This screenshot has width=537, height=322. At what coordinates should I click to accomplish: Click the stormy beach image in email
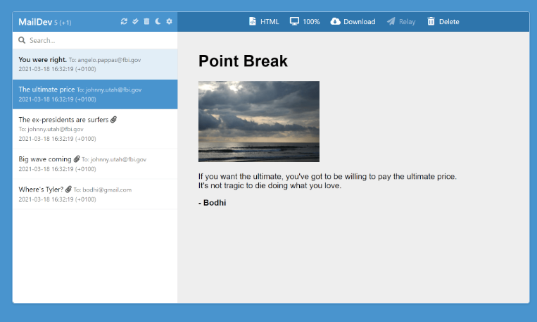(258, 121)
